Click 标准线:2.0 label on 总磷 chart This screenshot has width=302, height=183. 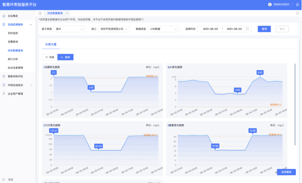pos(152,76)
